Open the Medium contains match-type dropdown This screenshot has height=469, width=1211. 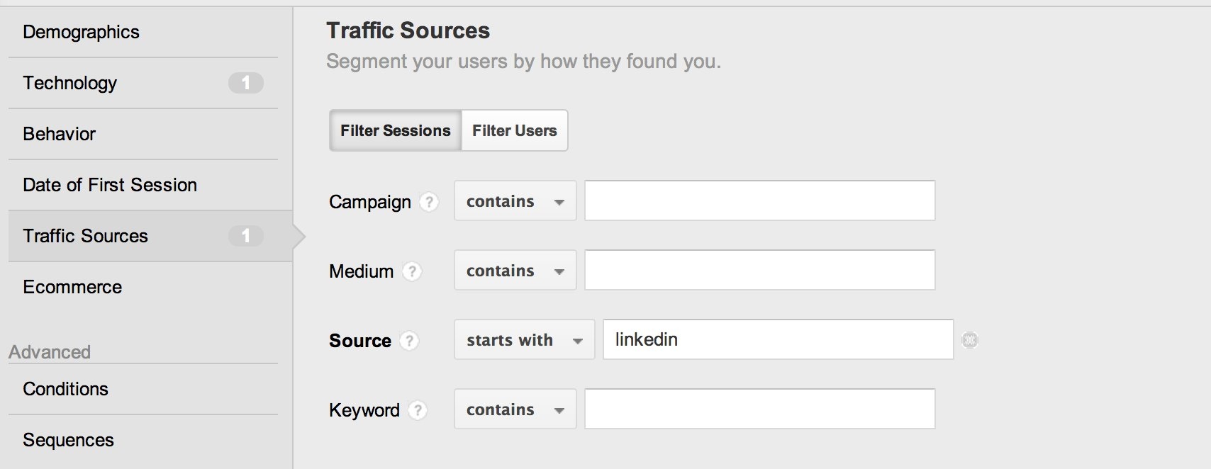coord(515,271)
